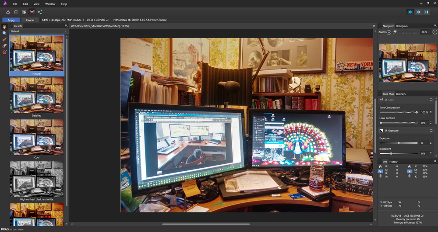Click the Navigator zoom in plus button
Image resolution: width=438 pixels, height=232 pixels.
click(x=434, y=32)
